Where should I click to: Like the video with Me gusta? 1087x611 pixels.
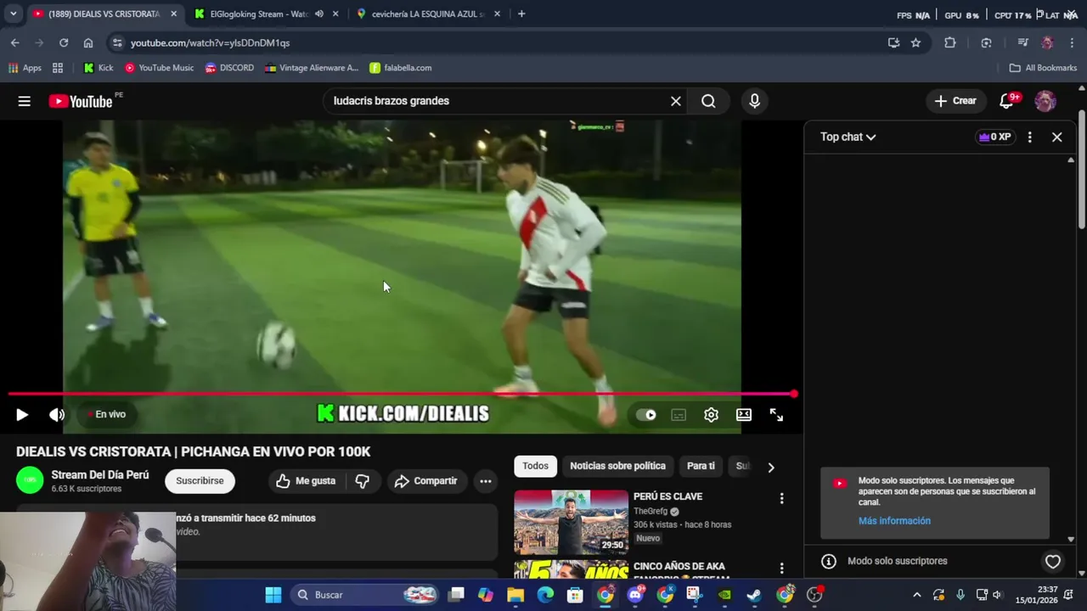[x=306, y=480]
